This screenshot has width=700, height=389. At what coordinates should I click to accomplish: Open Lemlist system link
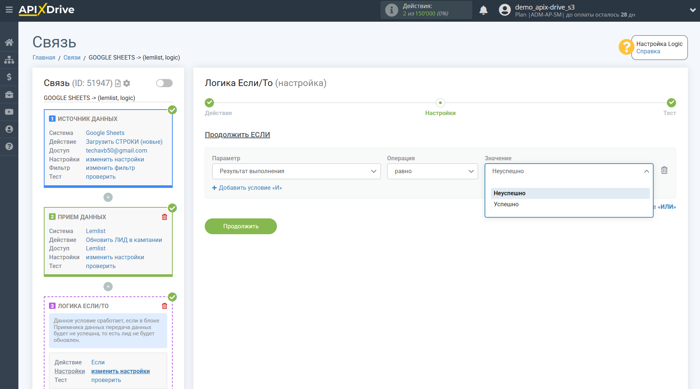point(96,231)
